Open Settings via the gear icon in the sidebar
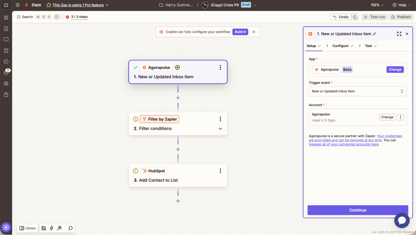This screenshot has height=235, width=416. coord(6,83)
